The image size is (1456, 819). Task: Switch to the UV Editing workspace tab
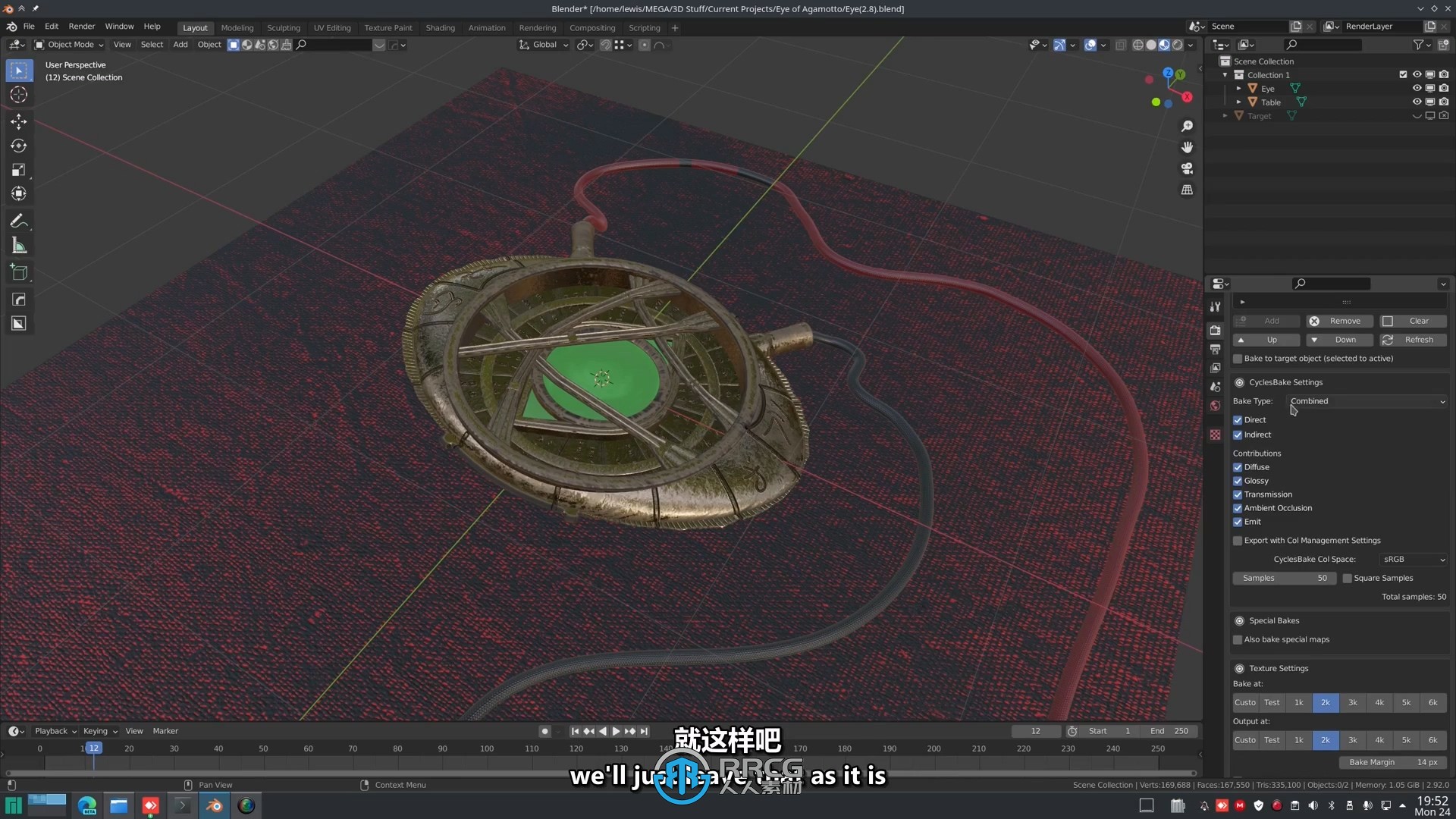tap(332, 28)
